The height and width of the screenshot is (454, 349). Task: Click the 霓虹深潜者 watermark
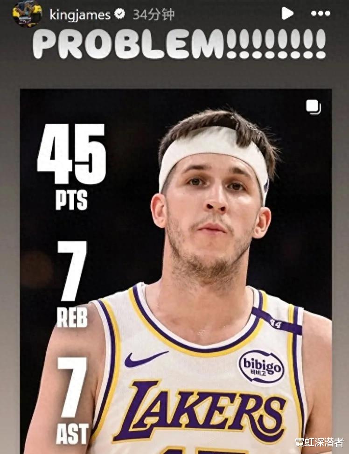[319, 442]
